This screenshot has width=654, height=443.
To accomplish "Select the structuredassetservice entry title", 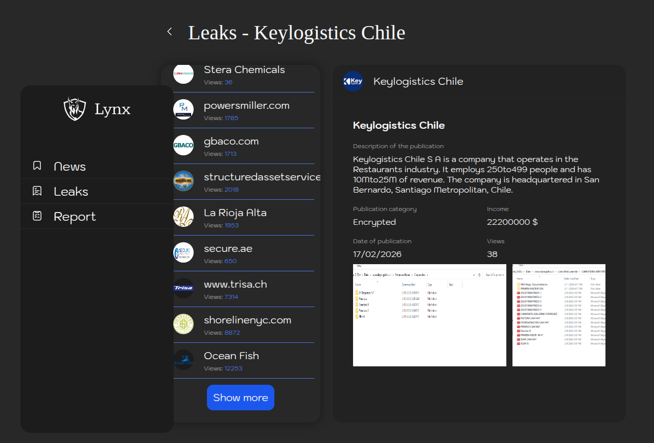I will point(262,177).
